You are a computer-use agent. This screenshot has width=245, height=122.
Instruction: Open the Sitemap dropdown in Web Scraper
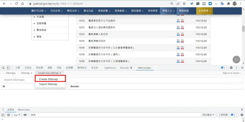pyautogui.click(x=27, y=73)
